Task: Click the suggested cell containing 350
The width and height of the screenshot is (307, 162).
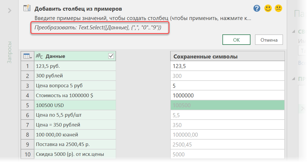Action: coord(228,125)
